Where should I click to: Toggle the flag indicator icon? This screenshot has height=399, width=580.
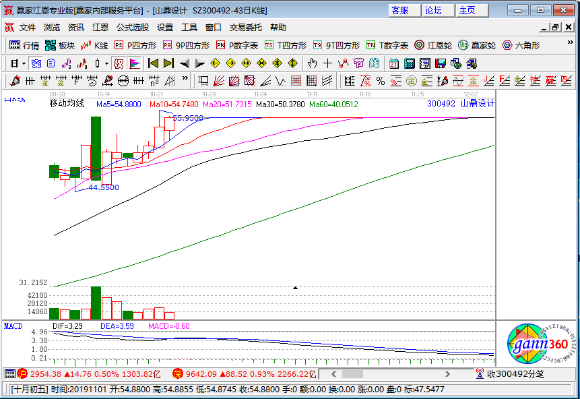coord(135,63)
